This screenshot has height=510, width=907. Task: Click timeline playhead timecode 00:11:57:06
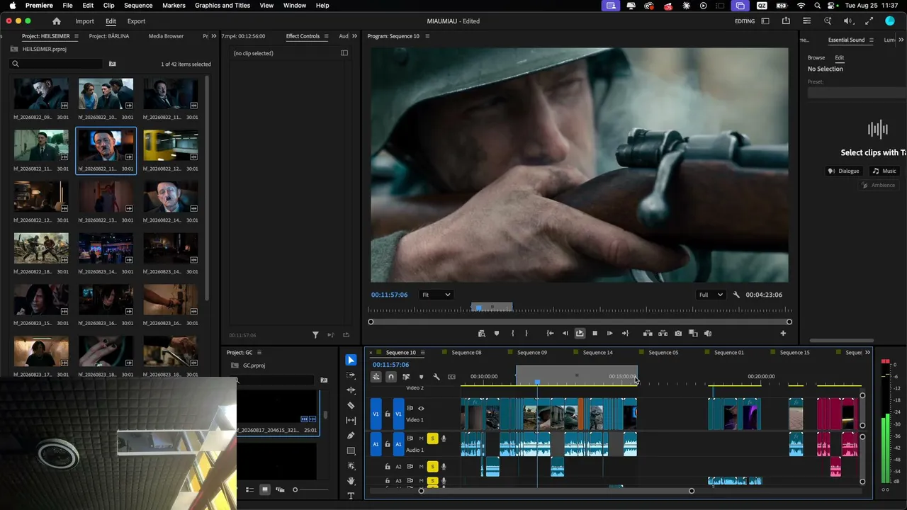(x=391, y=365)
